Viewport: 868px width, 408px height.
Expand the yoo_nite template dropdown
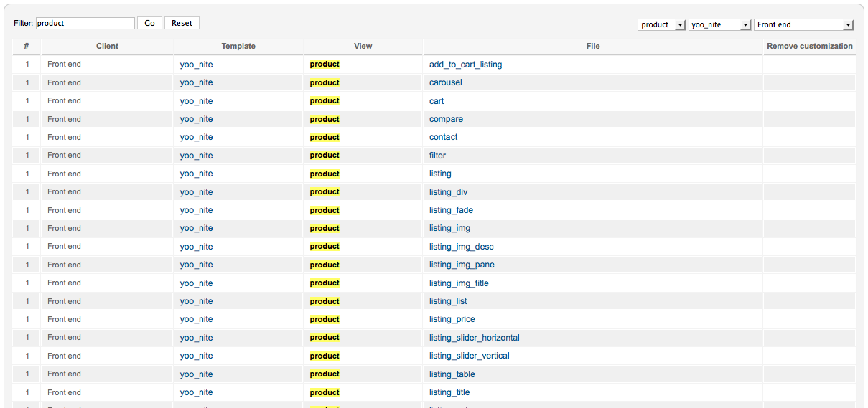(x=719, y=24)
